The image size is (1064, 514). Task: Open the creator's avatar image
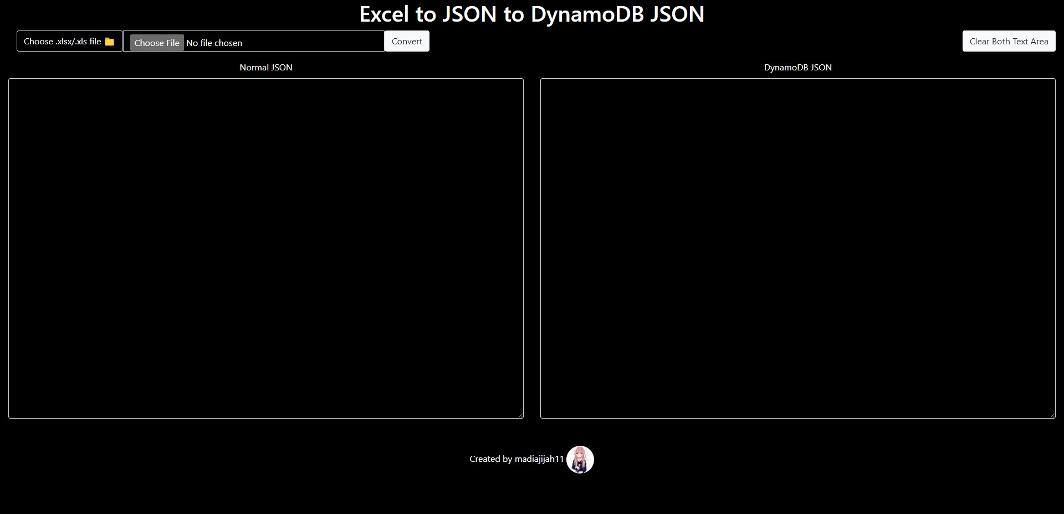[580, 460]
